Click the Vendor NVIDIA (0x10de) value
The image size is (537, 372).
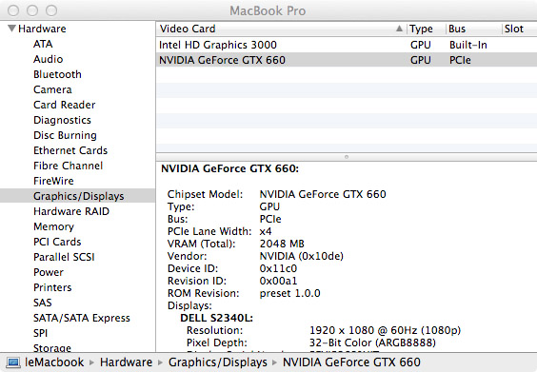(302, 256)
